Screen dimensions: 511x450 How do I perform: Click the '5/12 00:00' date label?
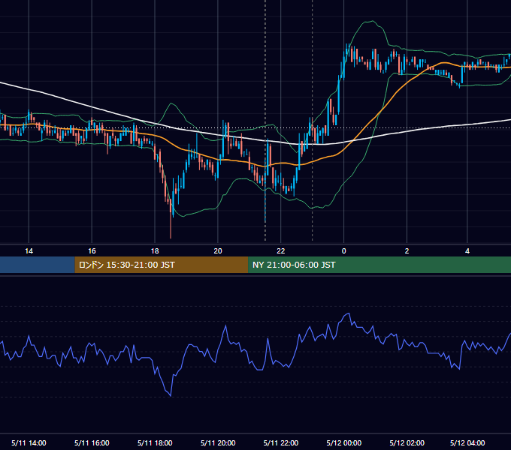344,442
